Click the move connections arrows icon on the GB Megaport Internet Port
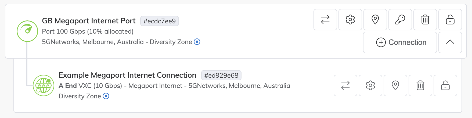472x118 pixels. (x=325, y=20)
